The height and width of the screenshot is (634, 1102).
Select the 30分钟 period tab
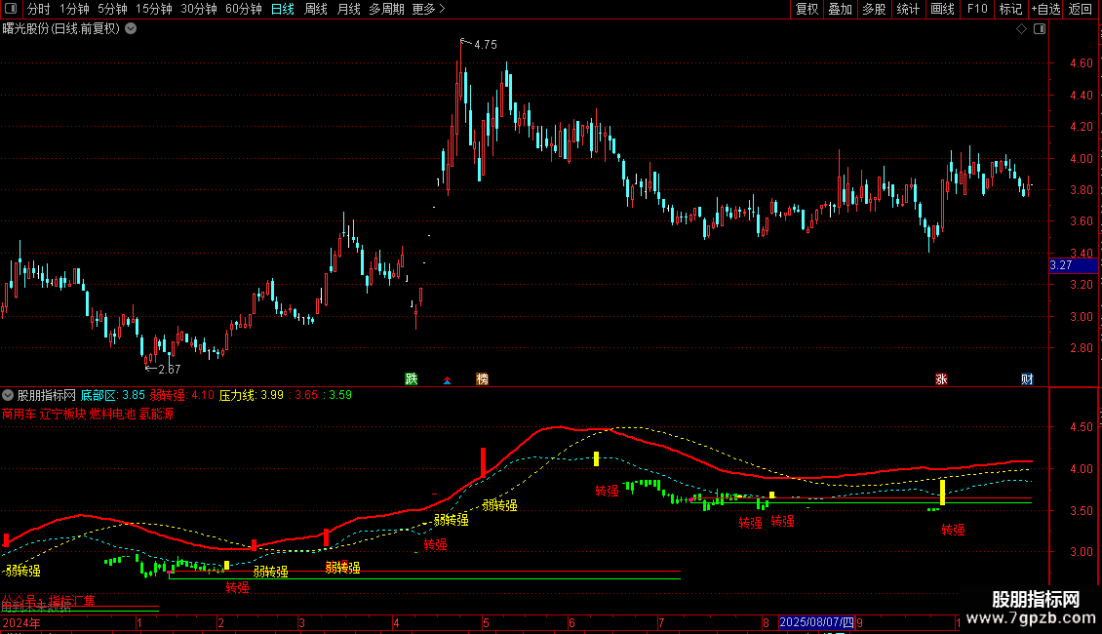[199, 9]
